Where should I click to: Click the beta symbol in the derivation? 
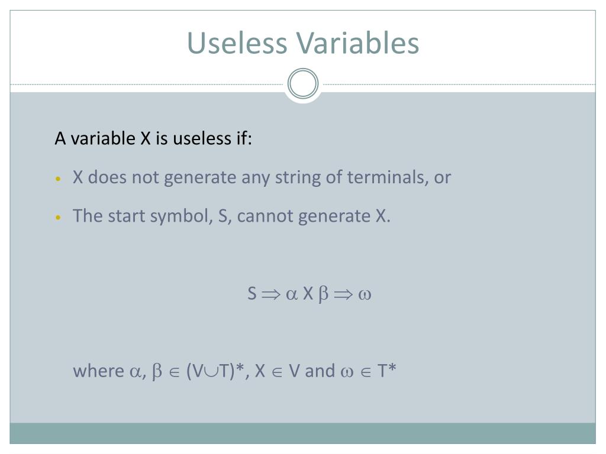[x=324, y=294]
